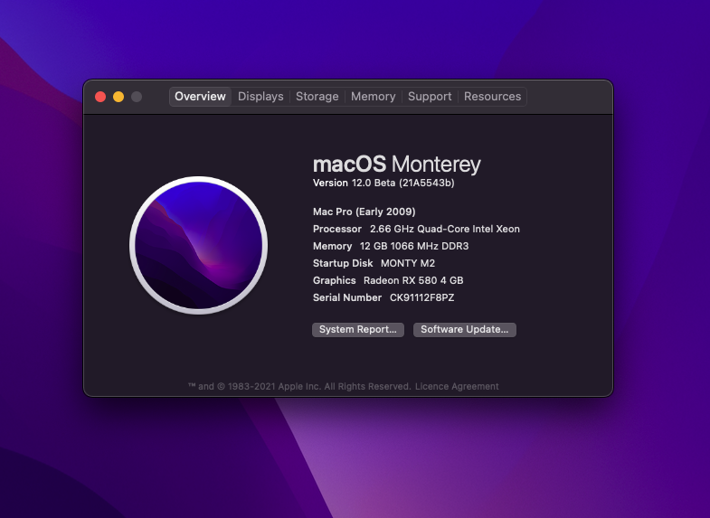Click the MONTY M2 startup disk name
The width and height of the screenshot is (710, 518).
click(408, 263)
